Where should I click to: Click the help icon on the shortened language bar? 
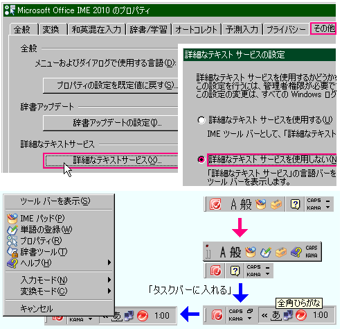click(x=235, y=271)
